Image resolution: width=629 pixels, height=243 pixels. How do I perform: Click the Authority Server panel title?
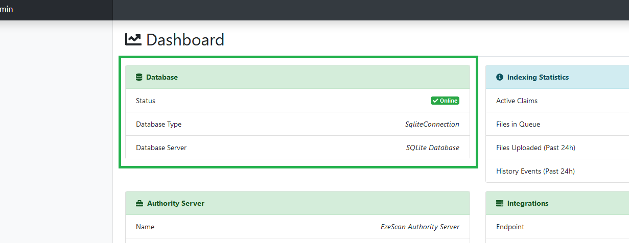click(176, 204)
